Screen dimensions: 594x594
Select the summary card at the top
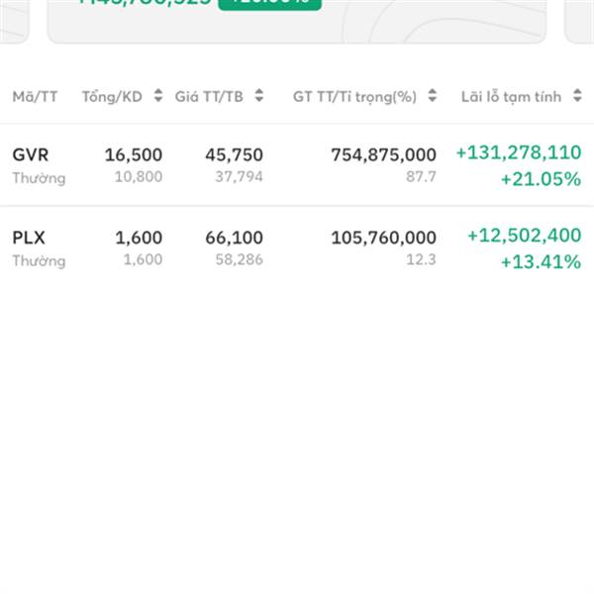coord(297,22)
